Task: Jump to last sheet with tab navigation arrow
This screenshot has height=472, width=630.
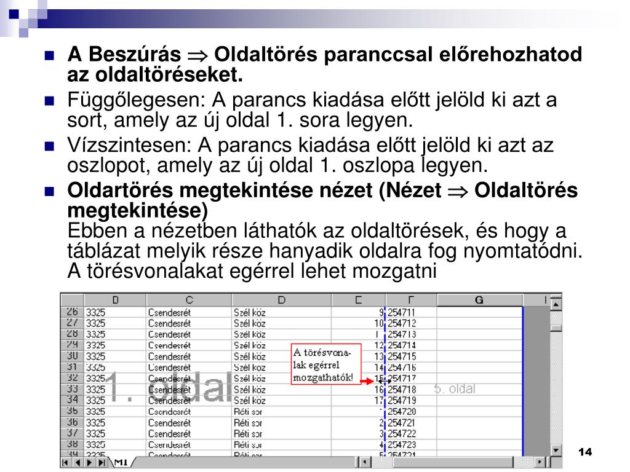Action: click(x=102, y=462)
